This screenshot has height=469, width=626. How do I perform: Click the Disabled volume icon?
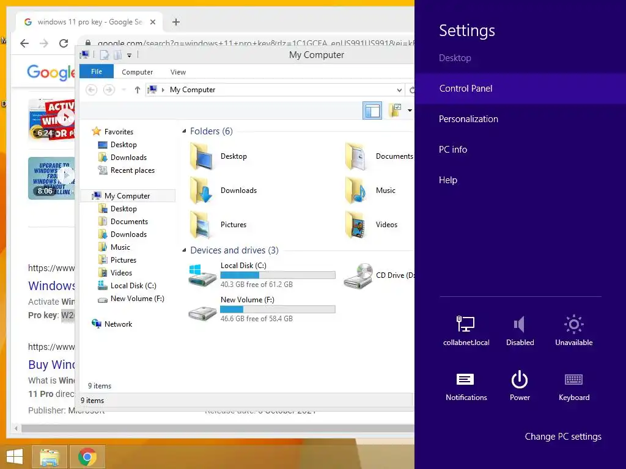(520, 330)
